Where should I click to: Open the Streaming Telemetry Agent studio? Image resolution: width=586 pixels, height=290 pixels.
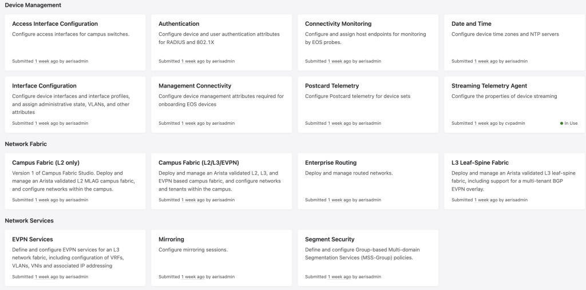point(514,104)
